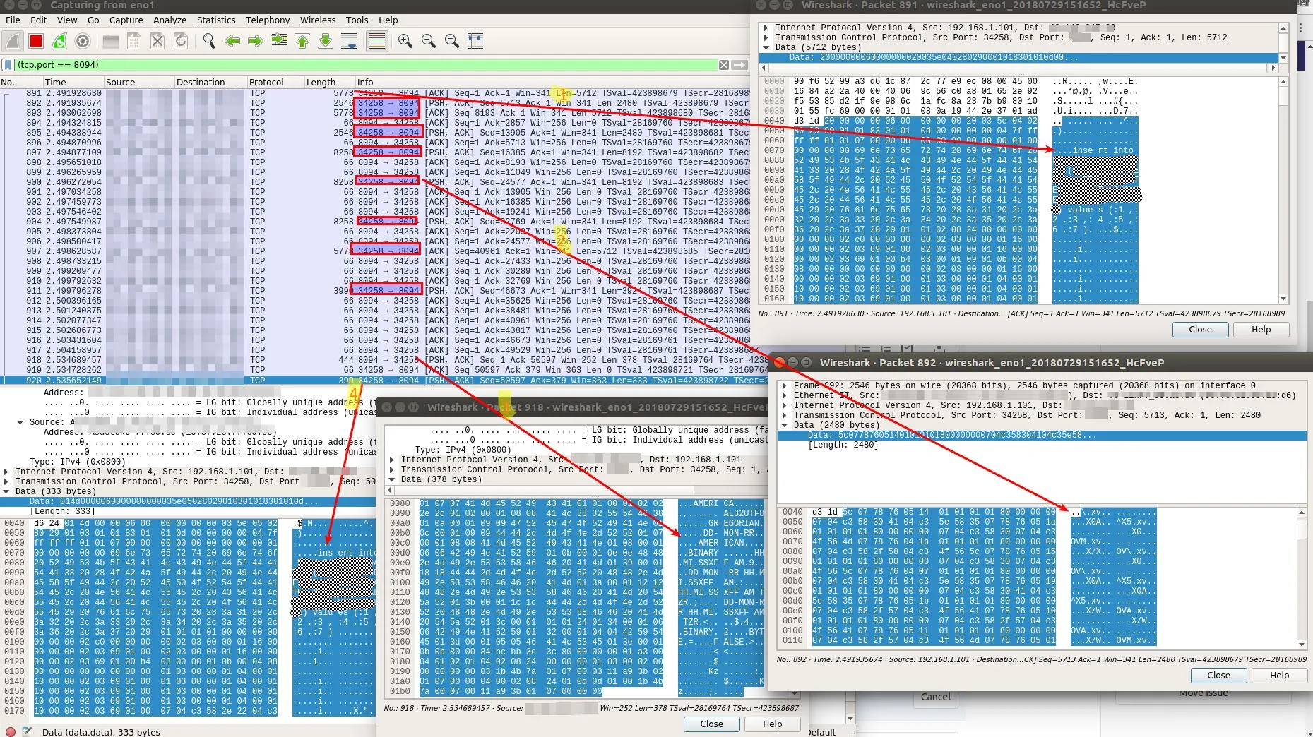Click the Go to specified packet icon
This screenshot has width=1313, height=737.
coord(279,42)
